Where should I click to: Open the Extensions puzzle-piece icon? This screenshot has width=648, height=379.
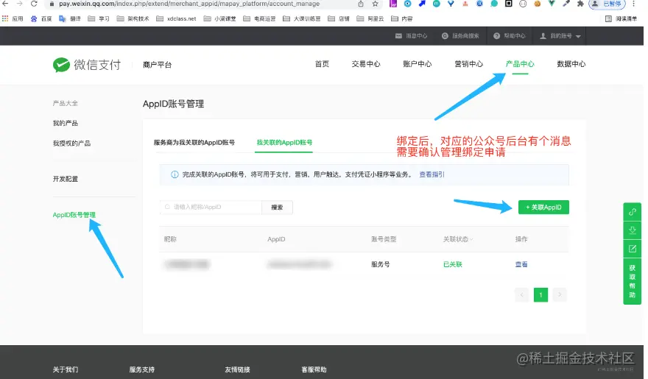point(580,4)
